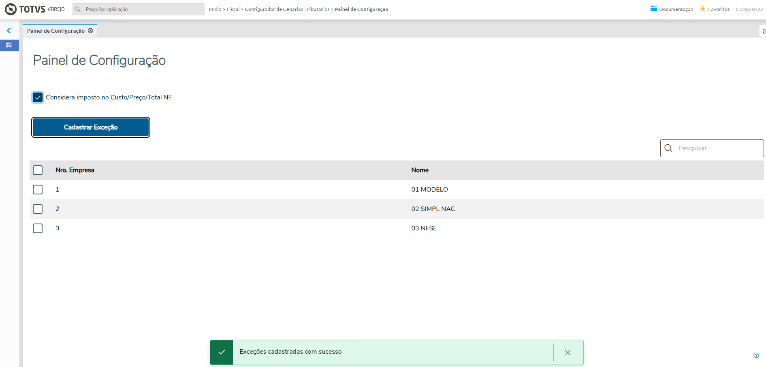766x367 pixels.
Task: Click the icon at the right tab bar edge
Action: tap(764, 31)
